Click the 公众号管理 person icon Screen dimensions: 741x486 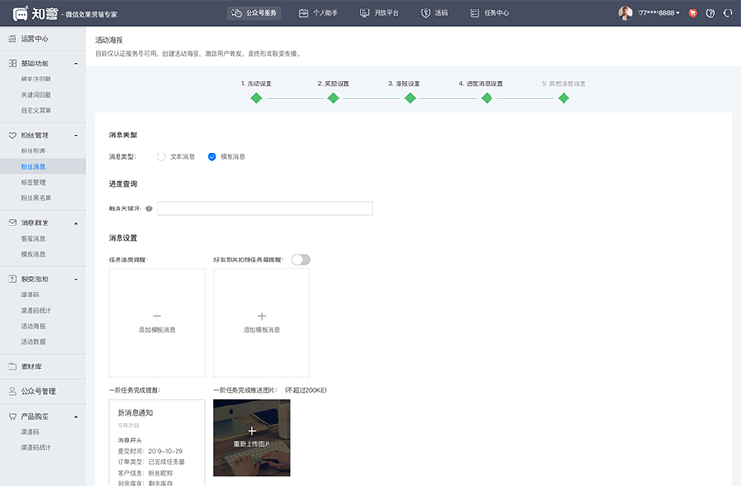pos(12,391)
